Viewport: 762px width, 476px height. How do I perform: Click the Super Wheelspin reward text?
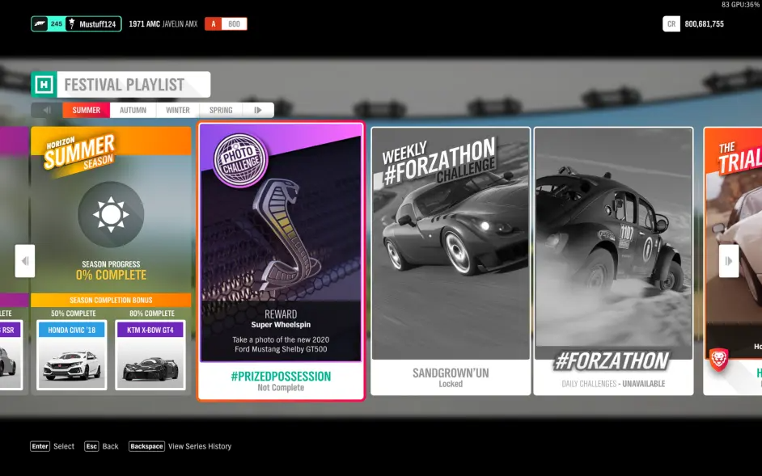(281, 325)
